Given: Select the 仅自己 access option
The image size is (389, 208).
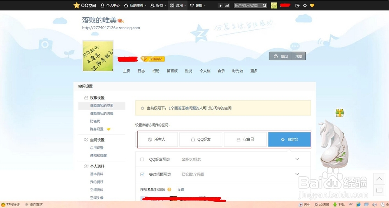Looking at the screenshot, I should [245, 139].
